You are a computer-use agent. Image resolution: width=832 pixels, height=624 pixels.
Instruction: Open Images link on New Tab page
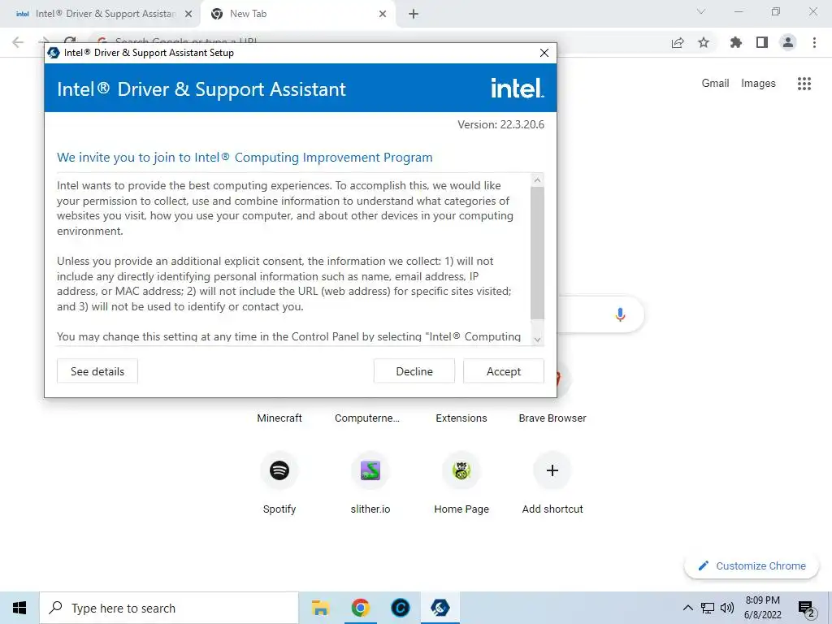758,84
